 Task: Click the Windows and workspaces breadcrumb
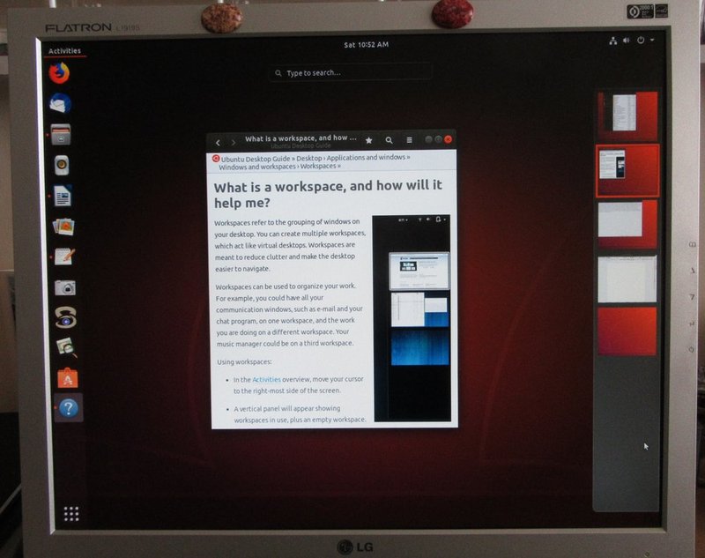[x=257, y=167]
